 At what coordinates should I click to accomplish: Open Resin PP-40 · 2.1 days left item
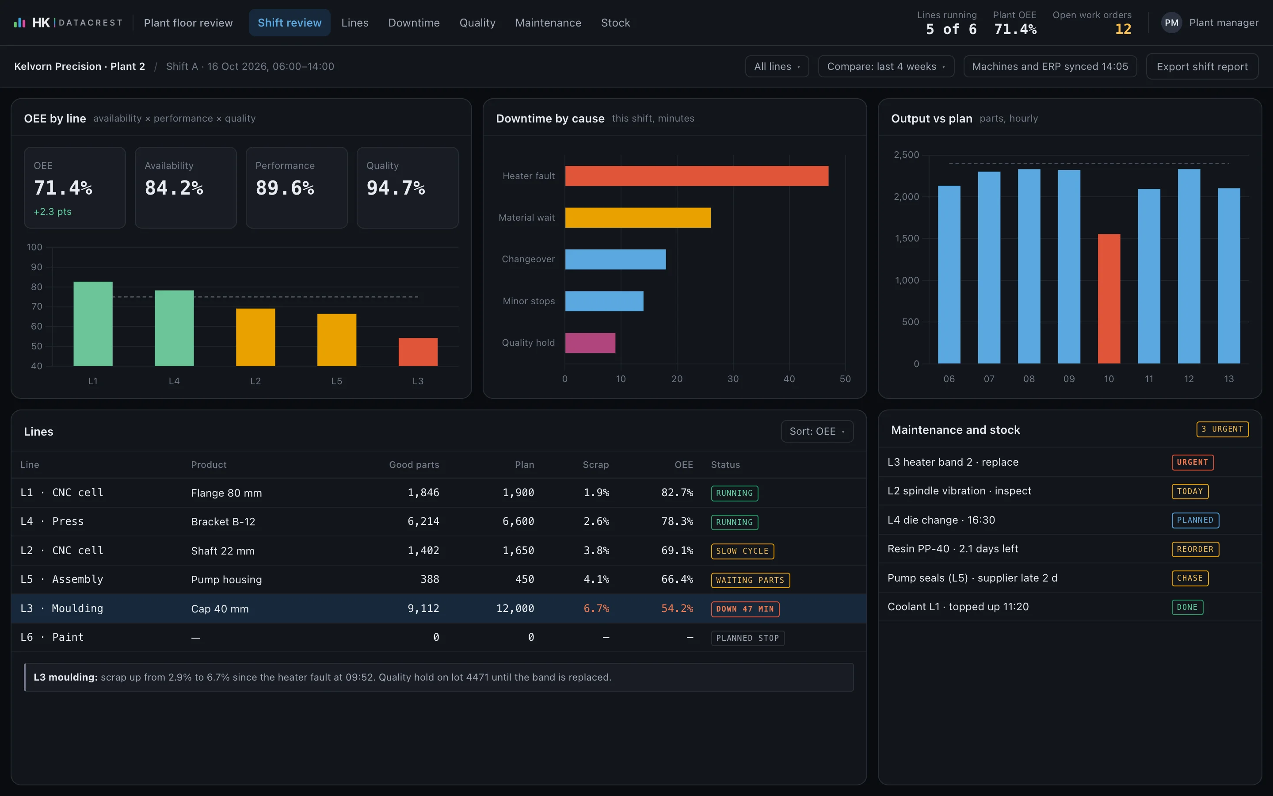click(1070, 549)
